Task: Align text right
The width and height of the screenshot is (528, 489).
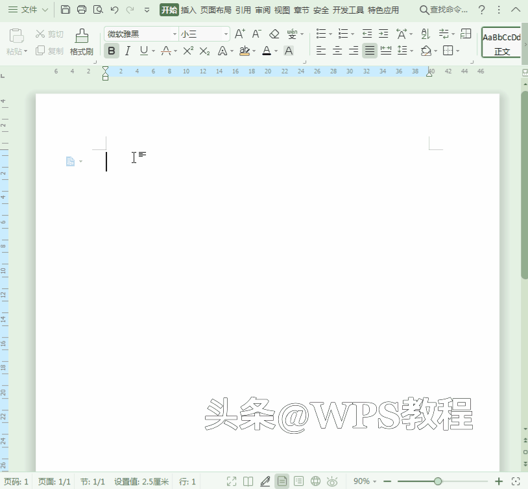Action: 354,51
